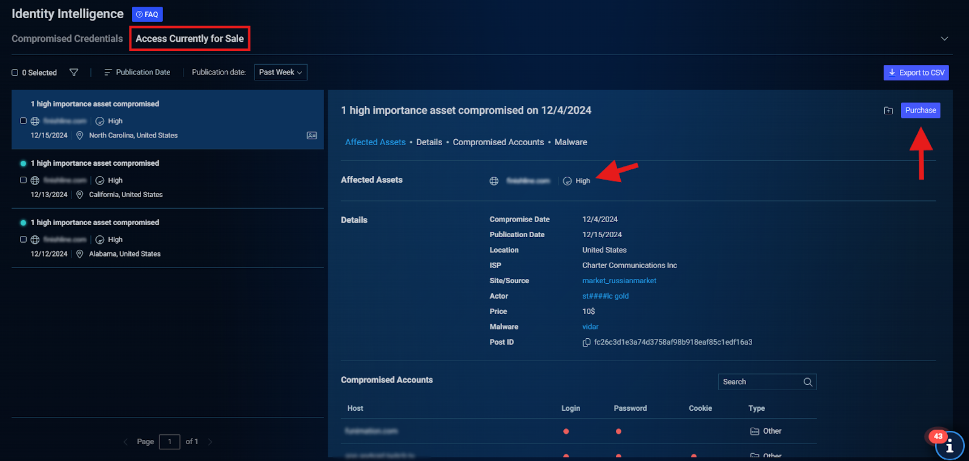Open the Past Week date dropdown
This screenshot has width=969, height=461.
tap(280, 73)
